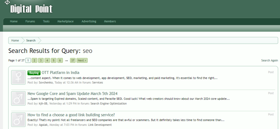This screenshot has width=280, height=129.
Task: Open the OTT Platfarm in India thread
Action: tap(60, 73)
